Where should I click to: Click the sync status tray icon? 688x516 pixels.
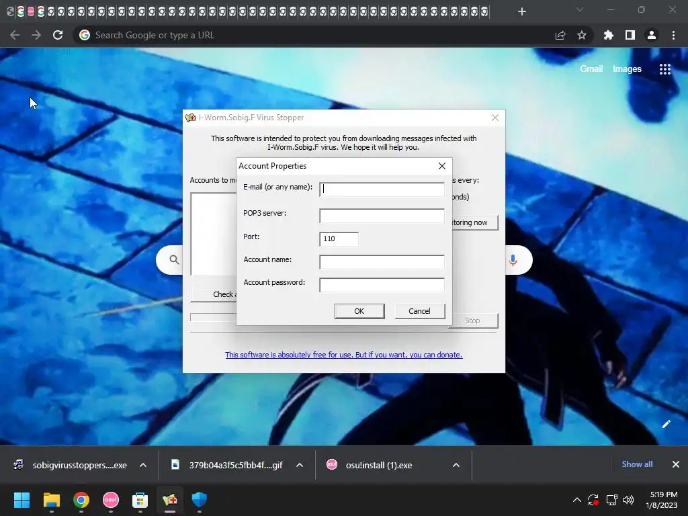593,500
